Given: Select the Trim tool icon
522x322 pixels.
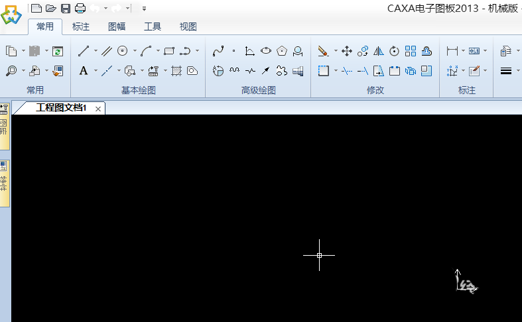Looking at the screenshot, I should [x=347, y=71].
